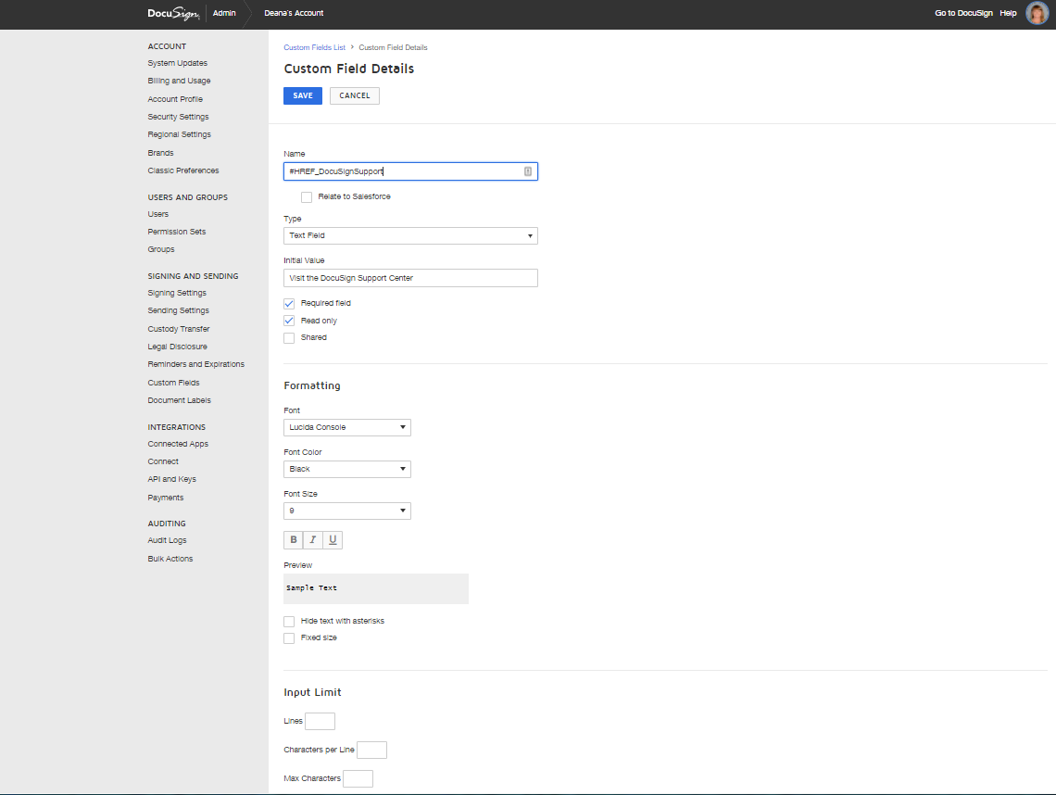Image resolution: width=1056 pixels, height=795 pixels.
Task: Click the Italic formatting icon
Action: 313,540
